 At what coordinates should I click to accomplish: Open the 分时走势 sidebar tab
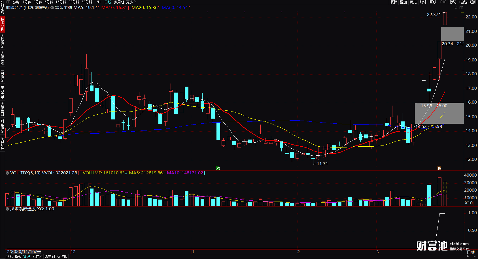tap(2, 8)
